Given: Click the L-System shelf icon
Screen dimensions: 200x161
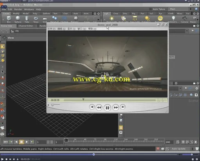Looking at the screenshot, I should tap(64, 19).
